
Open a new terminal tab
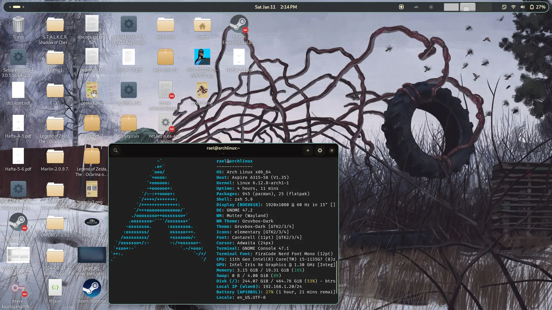tap(308, 150)
